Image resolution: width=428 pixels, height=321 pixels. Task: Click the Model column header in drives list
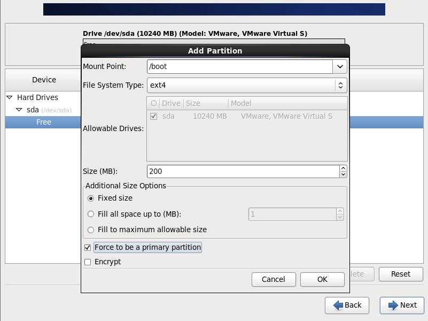coord(287,103)
